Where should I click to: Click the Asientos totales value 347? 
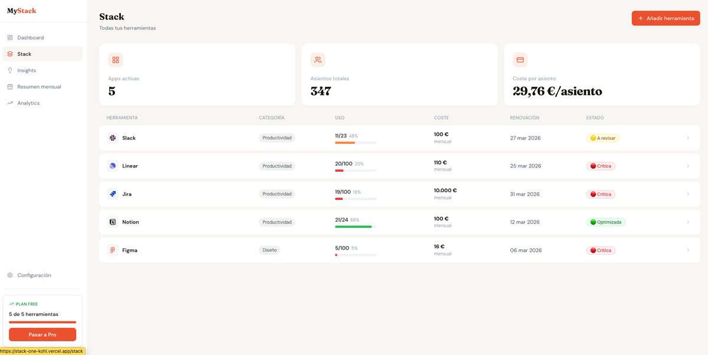321,91
